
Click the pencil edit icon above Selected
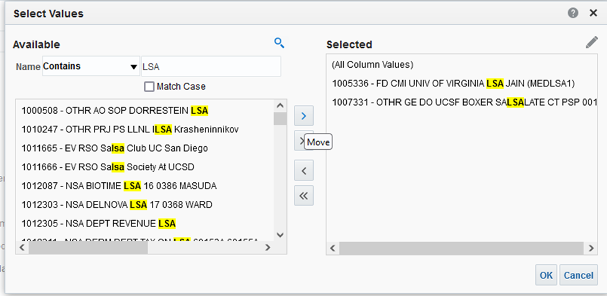click(591, 43)
